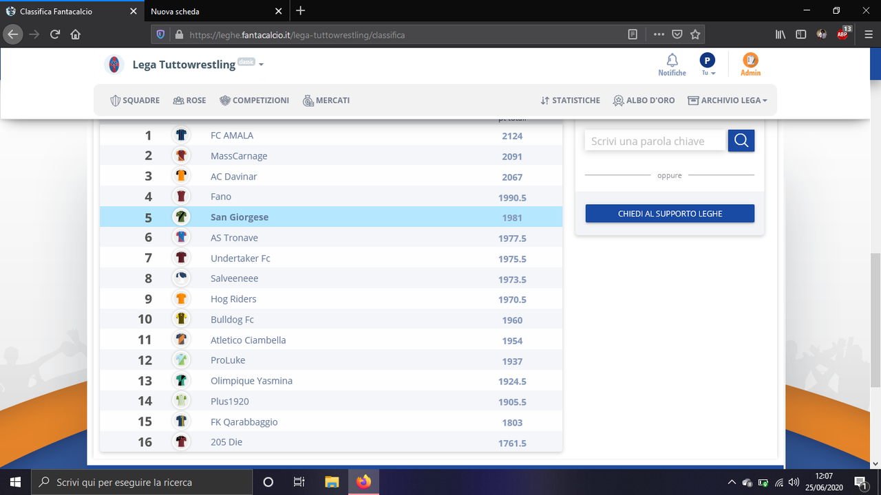Click the browser home icon
Screen dimensions: 881x495
coord(76,34)
